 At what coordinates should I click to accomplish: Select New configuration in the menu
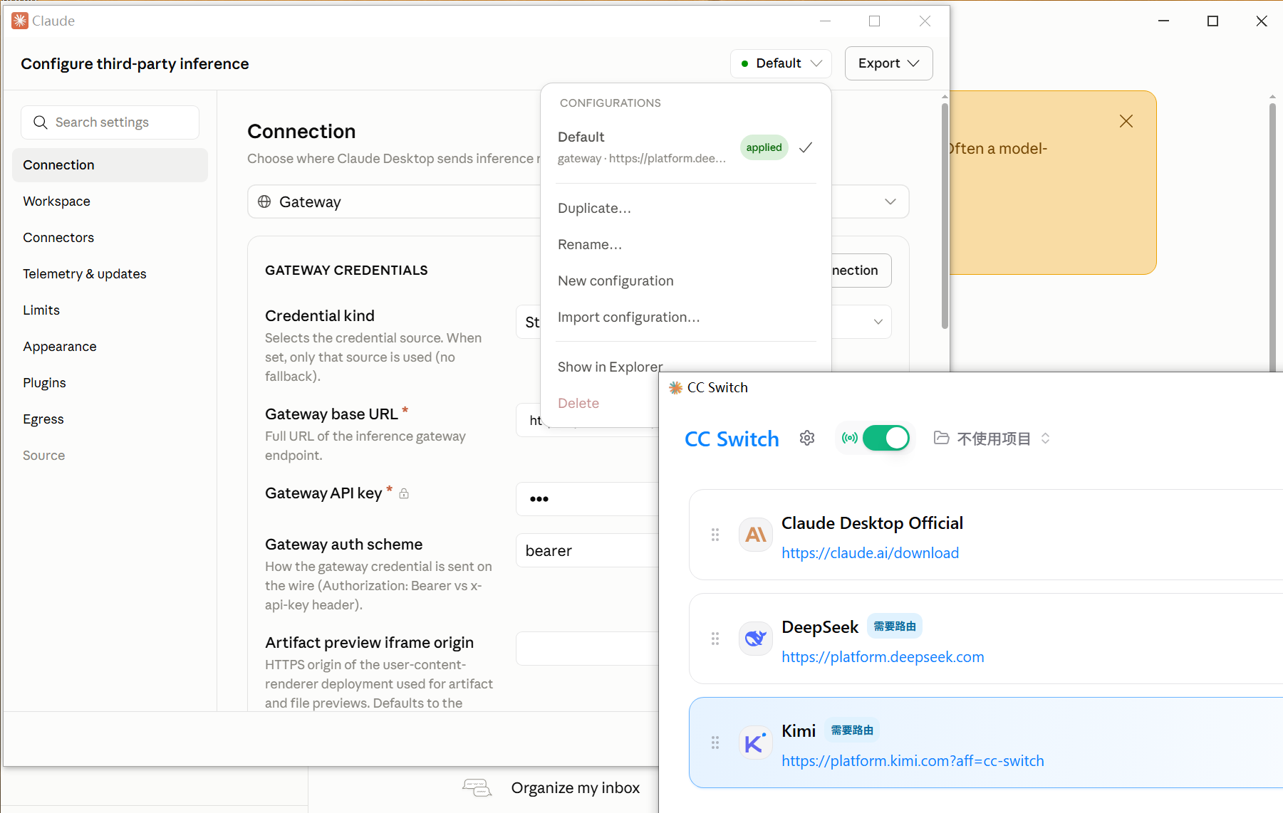(615, 280)
